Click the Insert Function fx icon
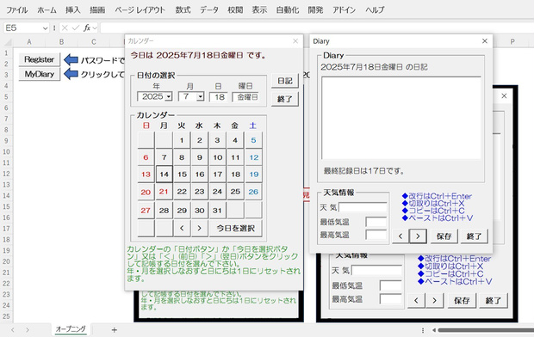 [87, 28]
